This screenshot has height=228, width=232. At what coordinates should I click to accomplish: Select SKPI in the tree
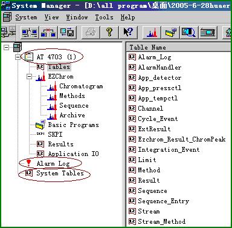click(x=55, y=134)
